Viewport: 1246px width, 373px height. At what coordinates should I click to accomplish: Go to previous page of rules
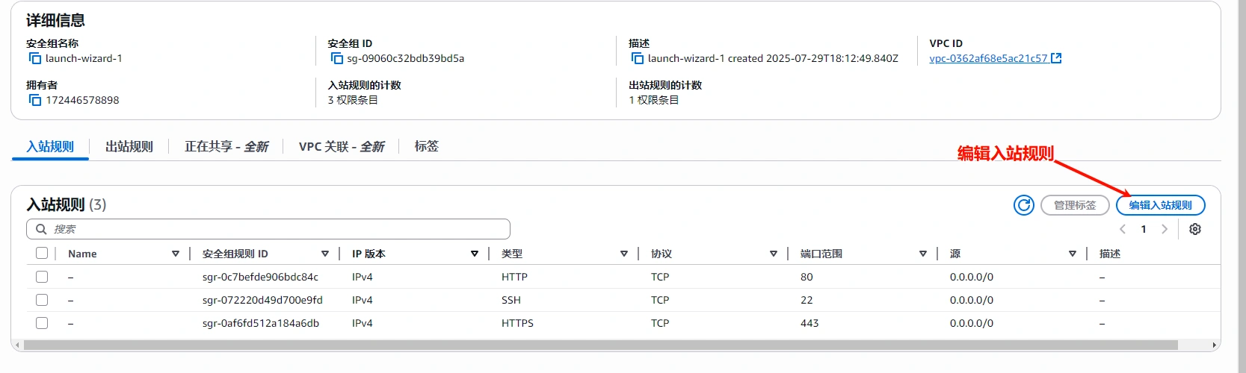coord(1123,229)
